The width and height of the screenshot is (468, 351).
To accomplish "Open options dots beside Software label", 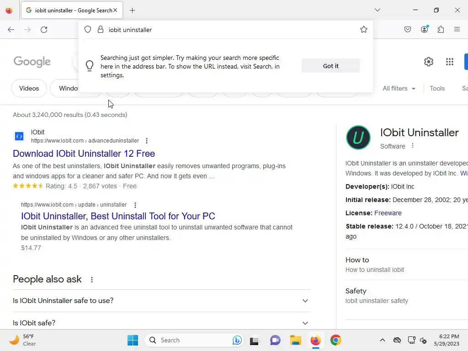I will pyautogui.click(x=413, y=146).
